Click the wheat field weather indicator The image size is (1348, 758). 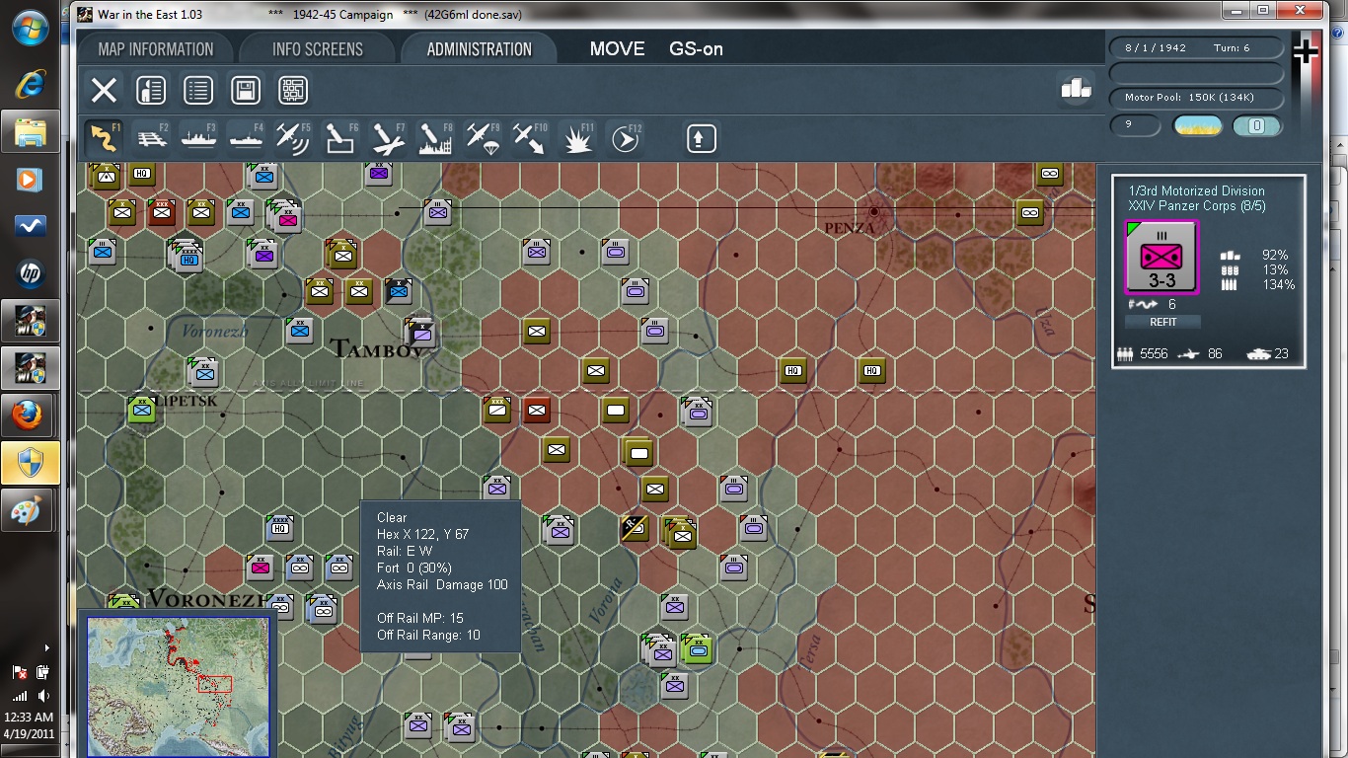pos(1197,125)
